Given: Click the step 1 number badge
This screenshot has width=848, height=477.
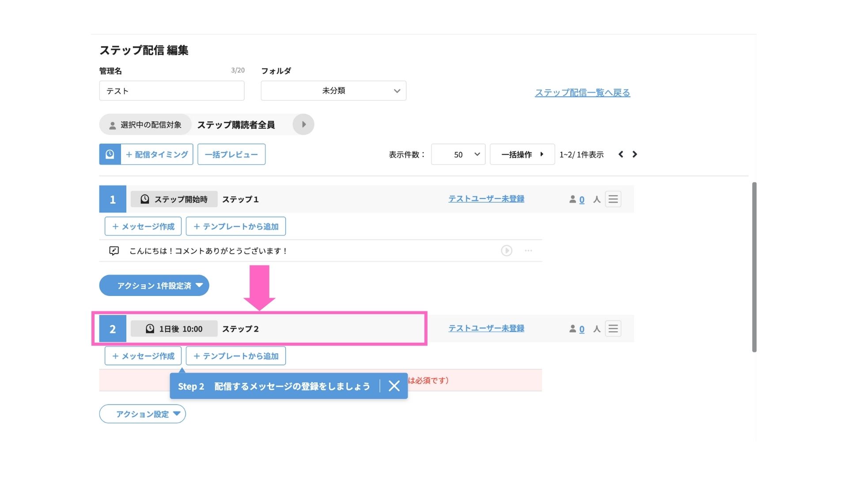Looking at the screenshot, I should coord(113,199).
